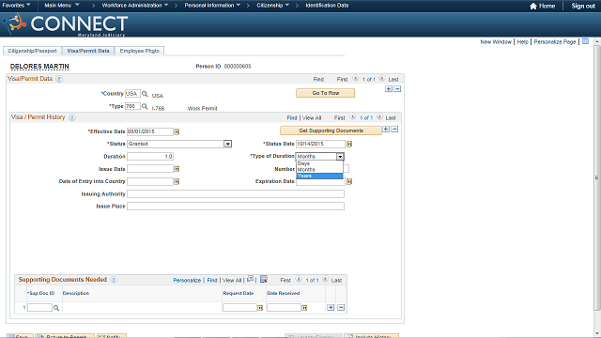The height and width of the screenshot is (338, 601).
Task: Click into the Duration field
Action: click(150, 157)
